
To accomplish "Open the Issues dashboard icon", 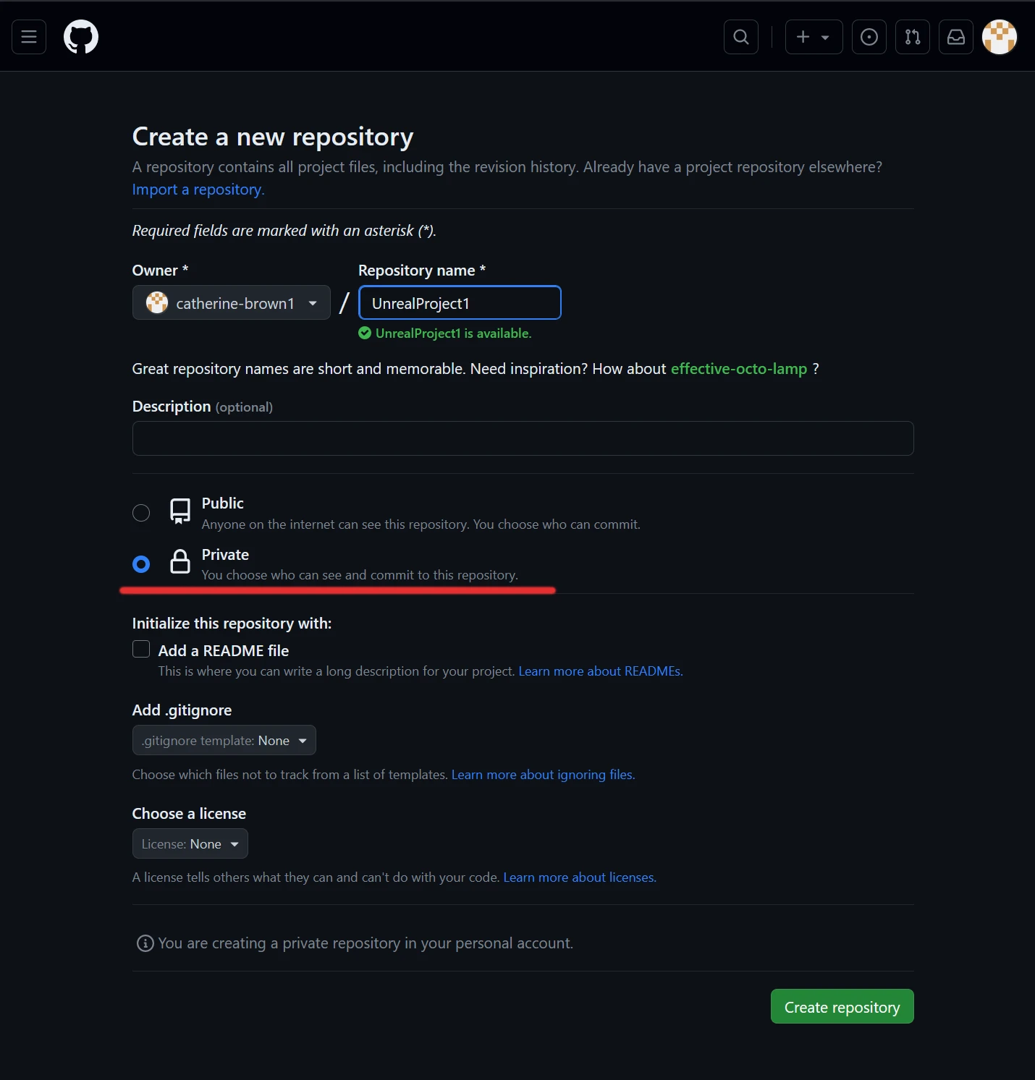I will [869, 37].
